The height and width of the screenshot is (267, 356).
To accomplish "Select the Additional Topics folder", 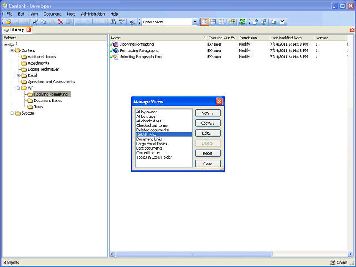I will click(42, 57).
